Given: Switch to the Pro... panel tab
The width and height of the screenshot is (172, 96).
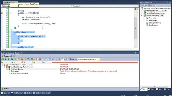Looking at the screenshot, I should pos(151,89).
